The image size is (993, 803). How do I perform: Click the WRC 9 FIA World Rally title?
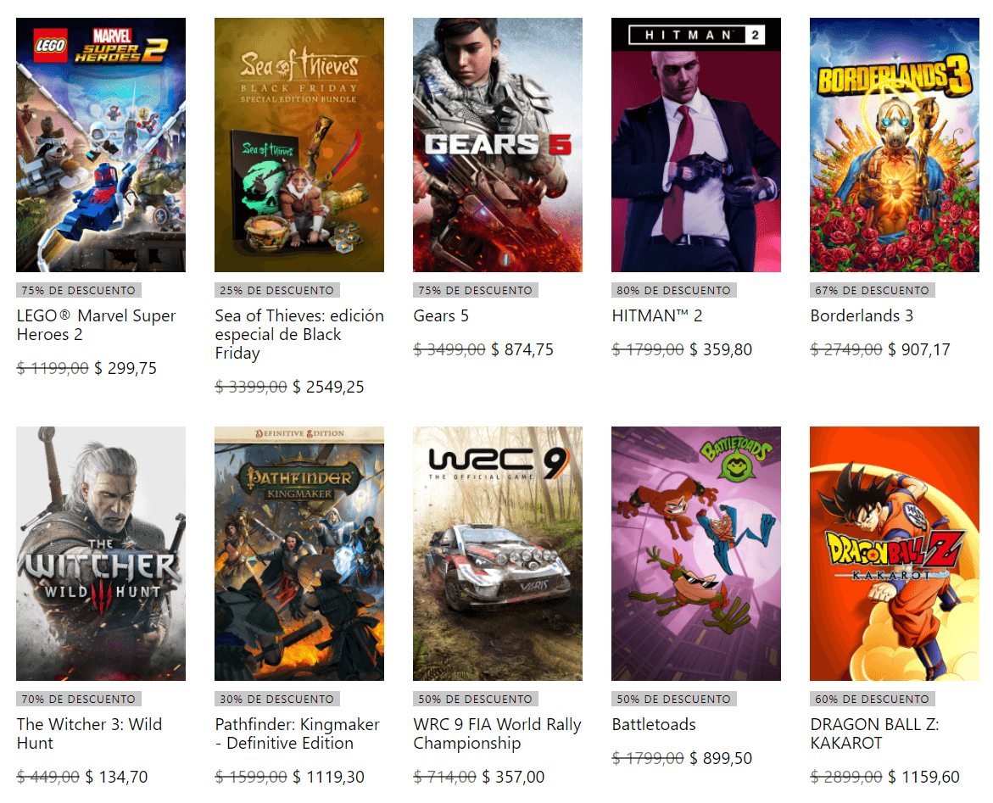pyautogui.click(x=497, y=733)
